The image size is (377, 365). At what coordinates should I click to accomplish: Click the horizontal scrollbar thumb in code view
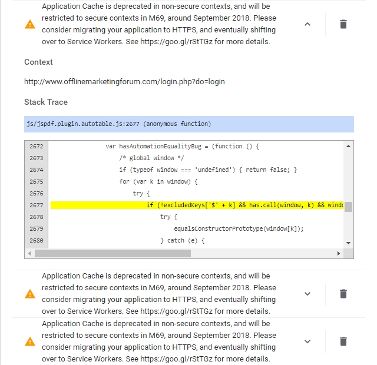(113, 253)
